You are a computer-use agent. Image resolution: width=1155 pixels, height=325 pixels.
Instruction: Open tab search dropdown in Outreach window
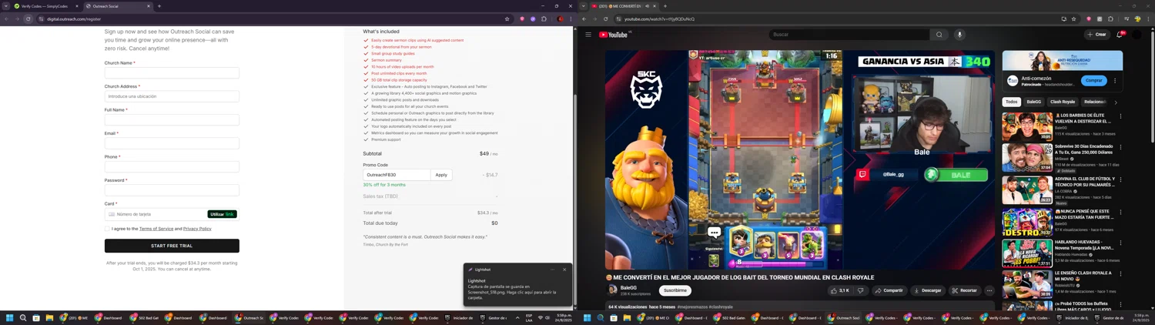(6, 6)
